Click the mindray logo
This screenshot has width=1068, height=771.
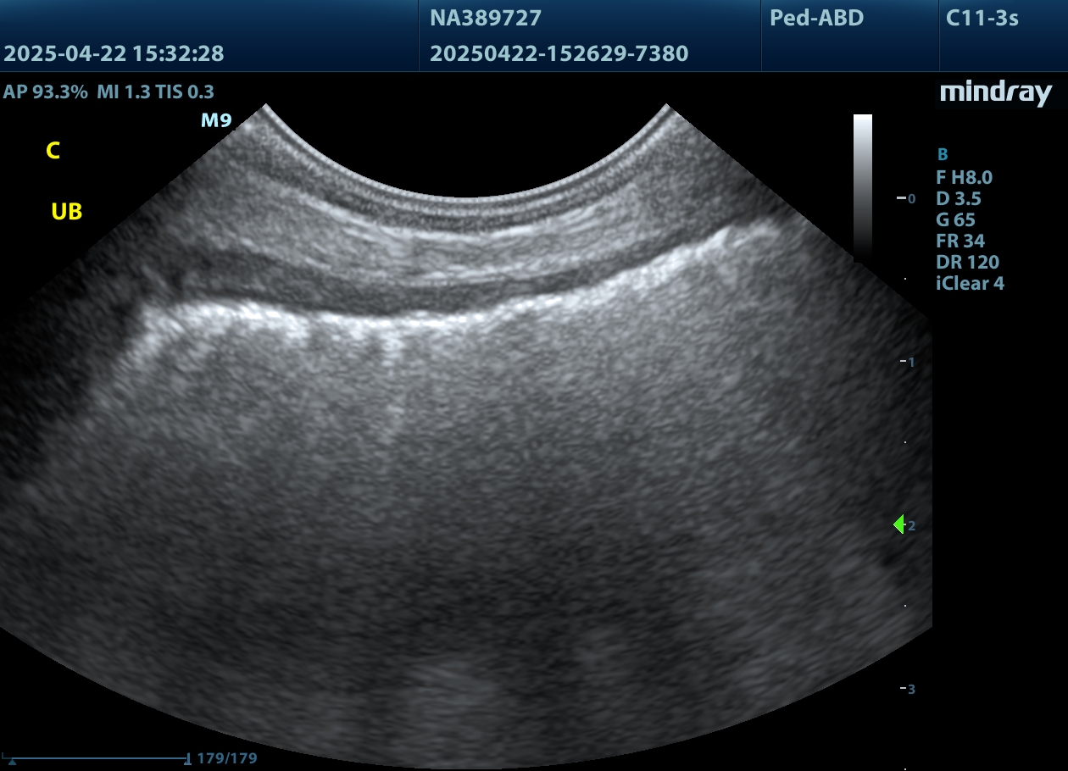click(x=995, y=93)
